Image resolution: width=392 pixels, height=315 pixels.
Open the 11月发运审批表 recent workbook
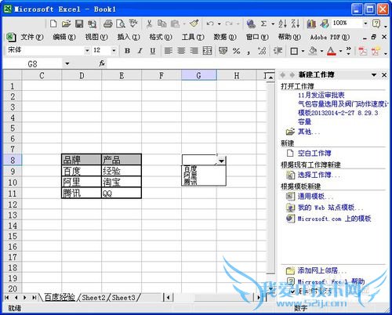click(x=321, y=95)
